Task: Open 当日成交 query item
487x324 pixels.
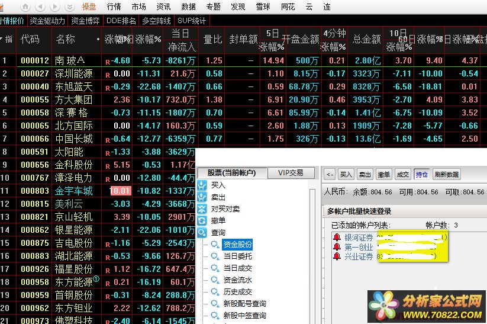Action: click(238, 268)
